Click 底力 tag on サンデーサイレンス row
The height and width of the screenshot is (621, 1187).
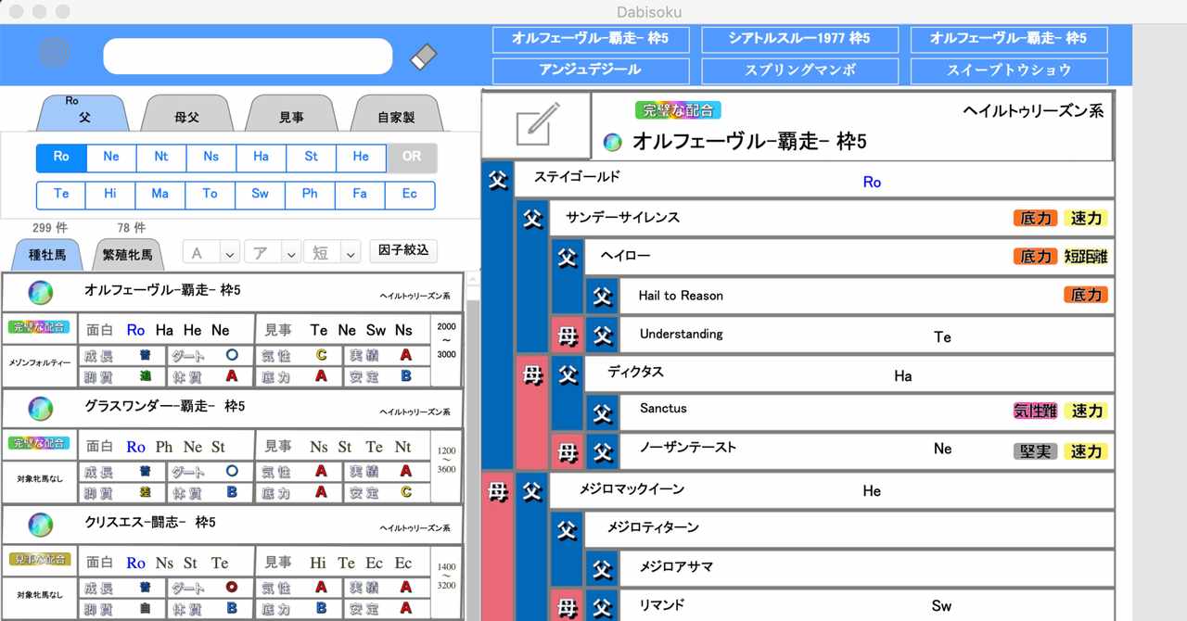1035,219
